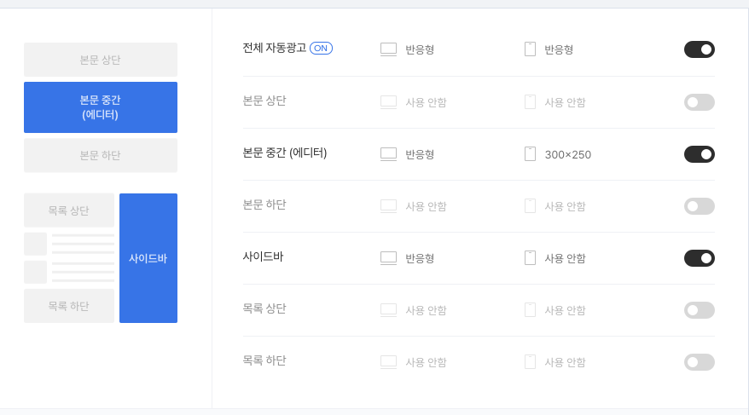Screen dimensions: 749x415
Task: Click the desktop icon in 본문 상단 row
Action: click(x=388, y=102)
